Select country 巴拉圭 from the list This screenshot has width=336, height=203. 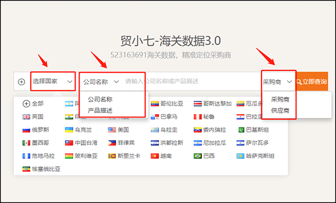click(249, 117)
